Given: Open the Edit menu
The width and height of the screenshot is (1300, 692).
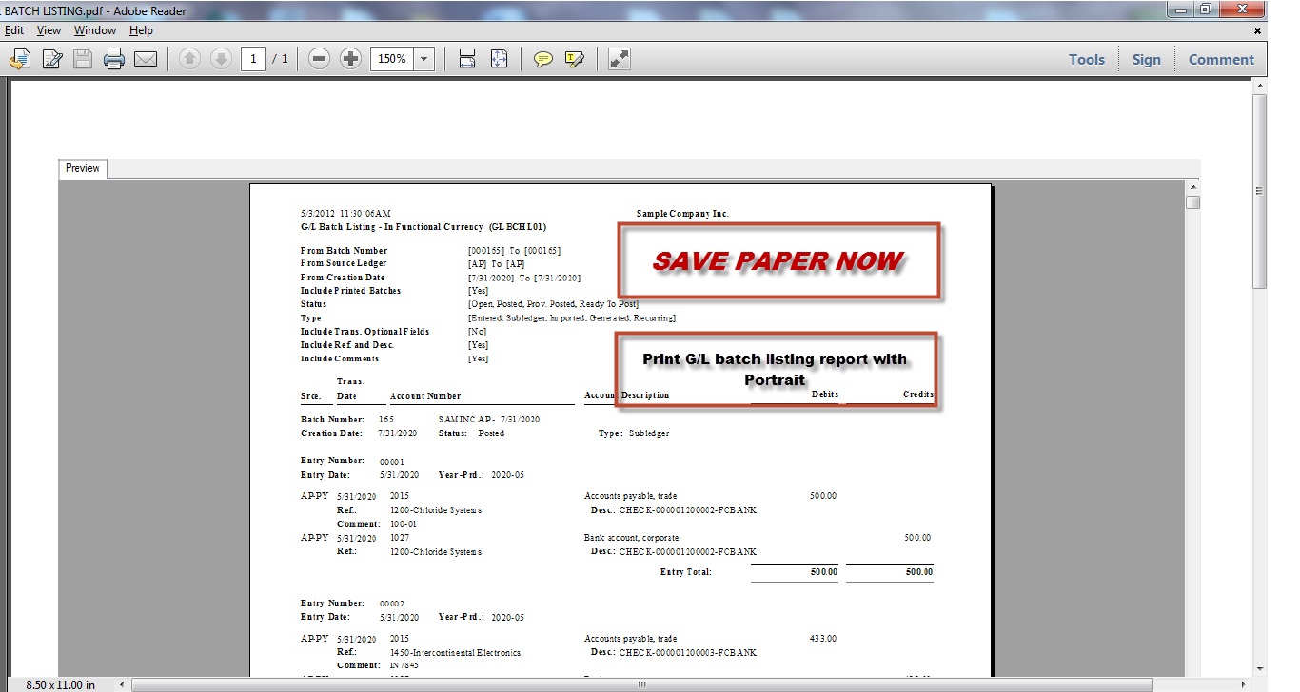Looking at the screenshot, I should 14,30.
